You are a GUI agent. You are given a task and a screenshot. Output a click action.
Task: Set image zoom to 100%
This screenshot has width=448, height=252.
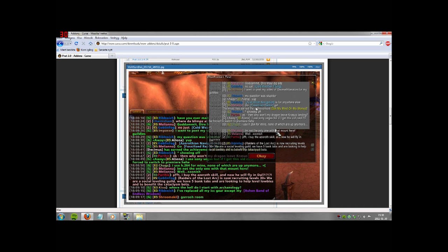(x=302, y=67)
